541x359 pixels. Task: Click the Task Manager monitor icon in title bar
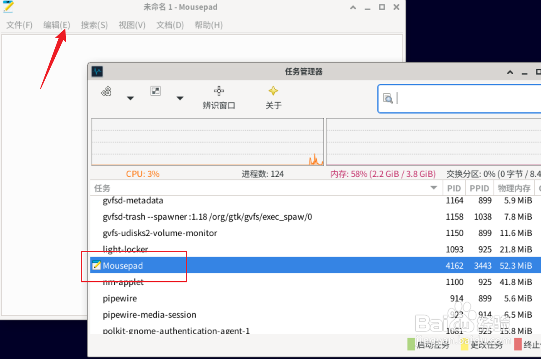click(98, 72)
